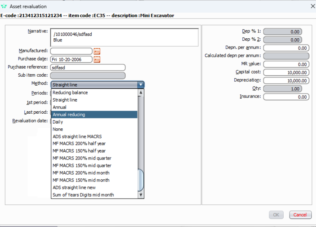Choose Annual reducing from list

pos(69,114)
